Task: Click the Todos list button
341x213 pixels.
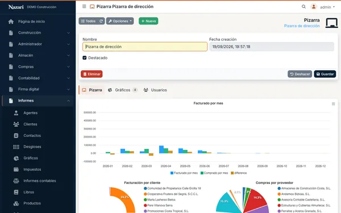Action: 88,21
